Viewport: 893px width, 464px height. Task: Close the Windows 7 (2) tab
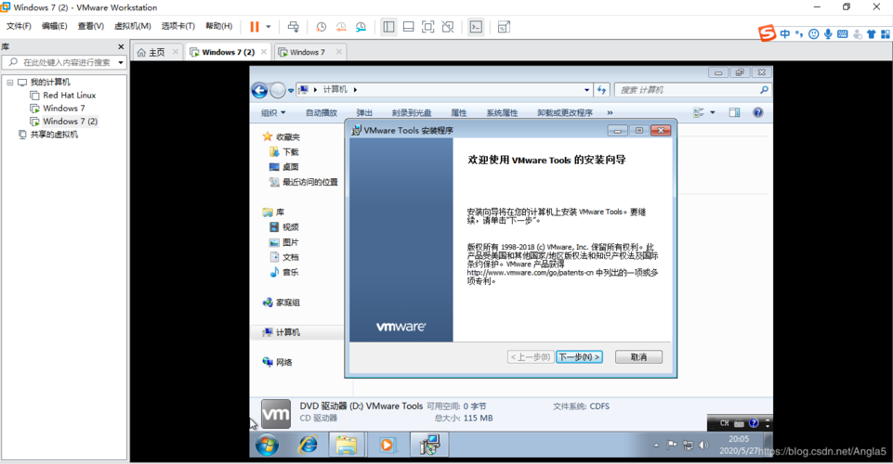click(264, 52)
